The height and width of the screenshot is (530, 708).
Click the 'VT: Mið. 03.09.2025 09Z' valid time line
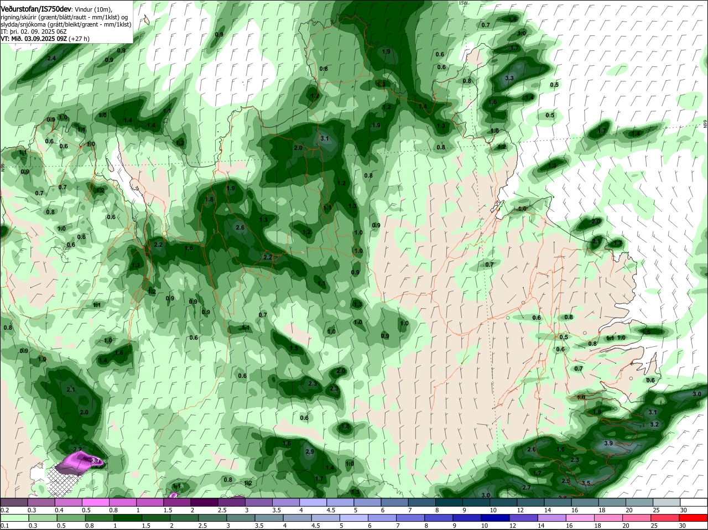click(45, 39)
